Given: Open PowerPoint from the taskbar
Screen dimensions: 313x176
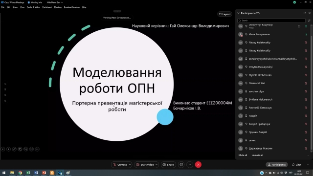Looking at the screenshot, I should (44, 173).
